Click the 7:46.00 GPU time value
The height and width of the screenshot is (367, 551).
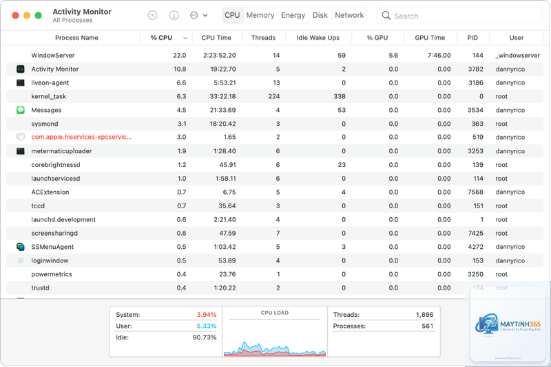(x=439, y=56)
